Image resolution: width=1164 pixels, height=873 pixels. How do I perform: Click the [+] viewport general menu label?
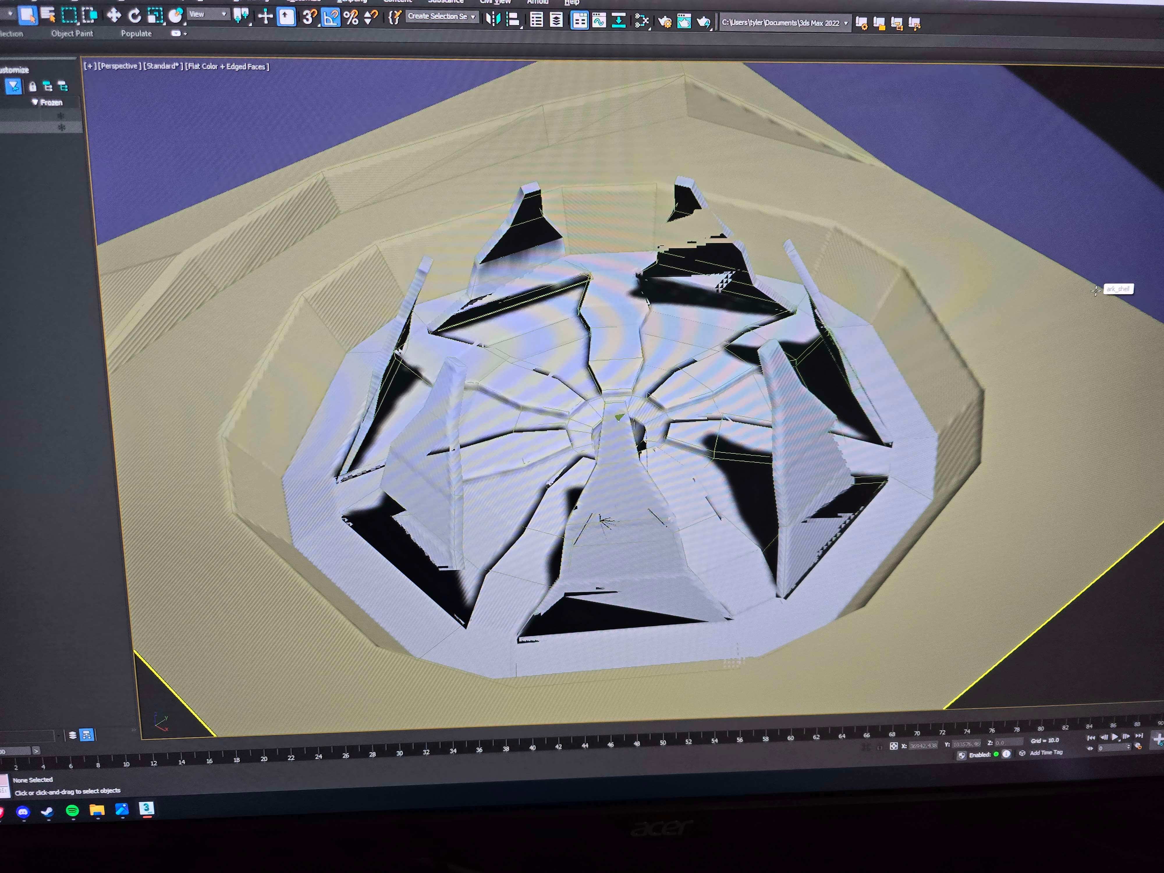[x=90, y=66]
